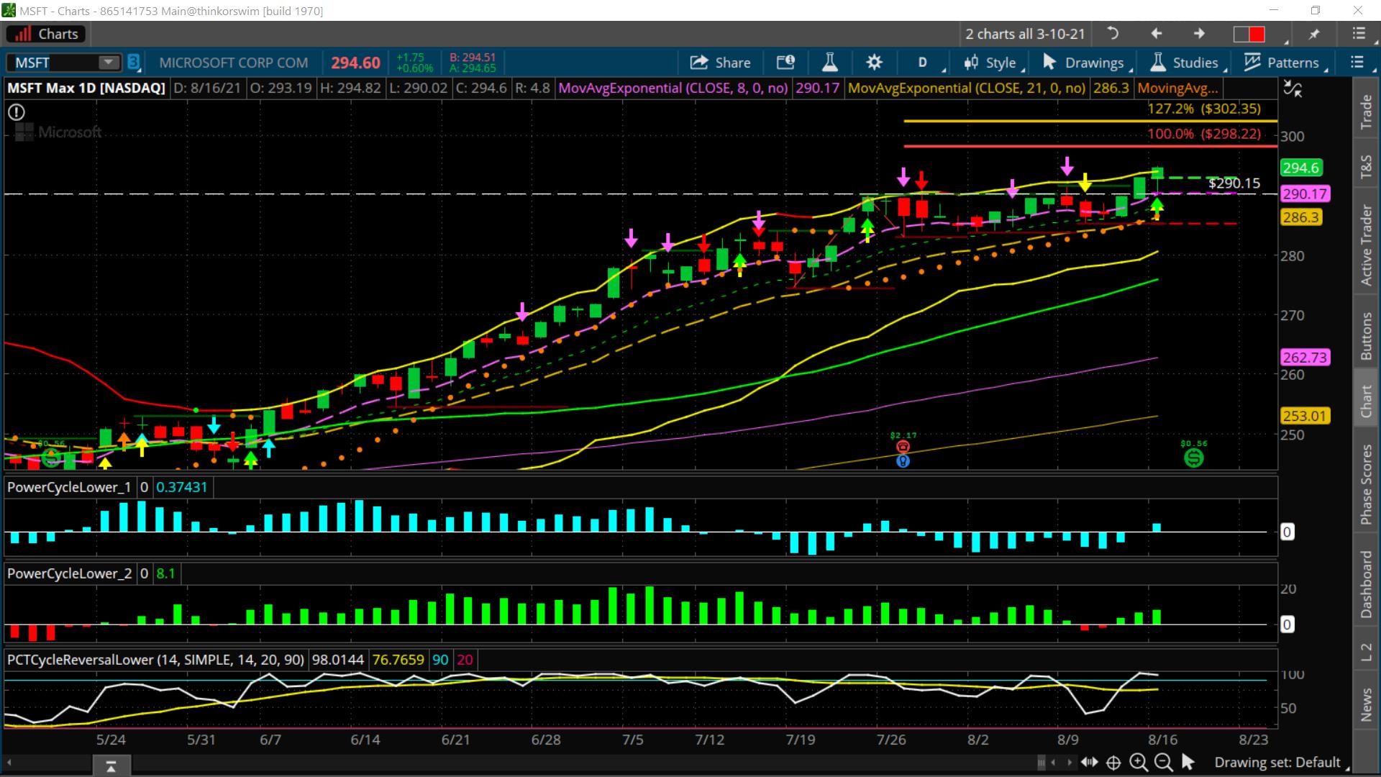Open the Trade side tab
1381x777 pixels.
coord(1366,112)
